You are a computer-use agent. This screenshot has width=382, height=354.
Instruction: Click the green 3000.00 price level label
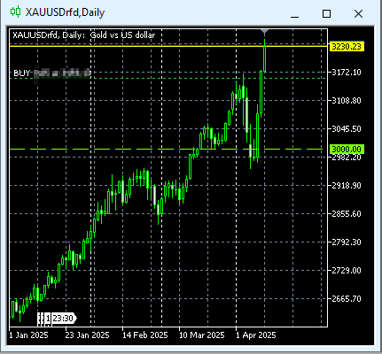click(x=347, y=150)
